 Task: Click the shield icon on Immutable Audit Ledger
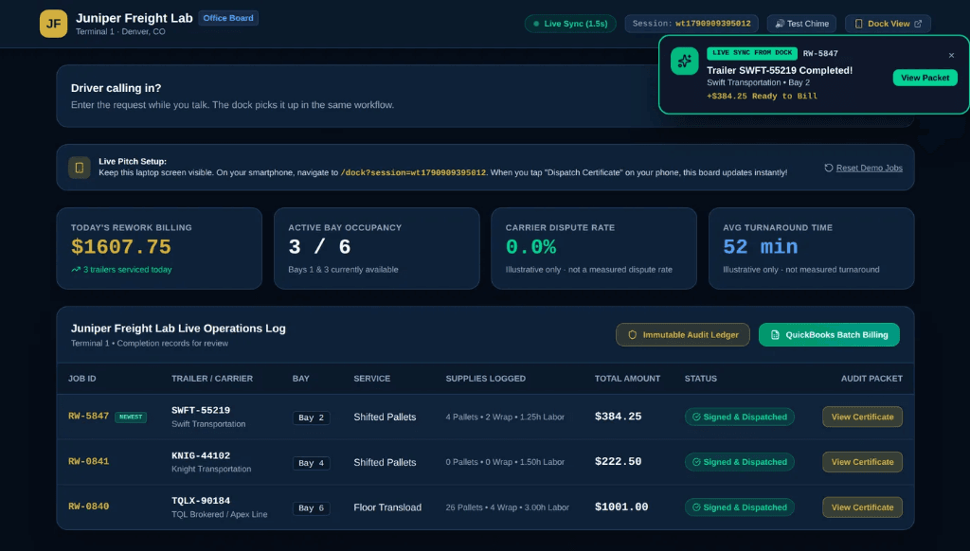(632, 334)
